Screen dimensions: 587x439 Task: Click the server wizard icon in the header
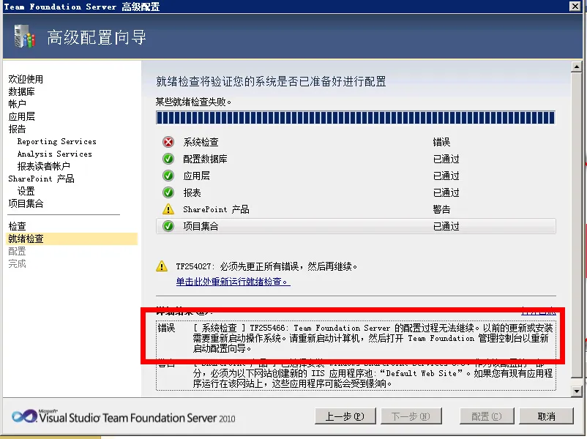click(25, 37)
